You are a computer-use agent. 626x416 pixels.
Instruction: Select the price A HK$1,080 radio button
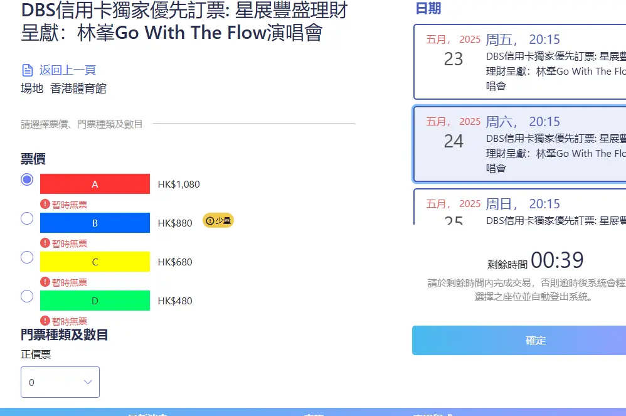click(x=27, y=179)
